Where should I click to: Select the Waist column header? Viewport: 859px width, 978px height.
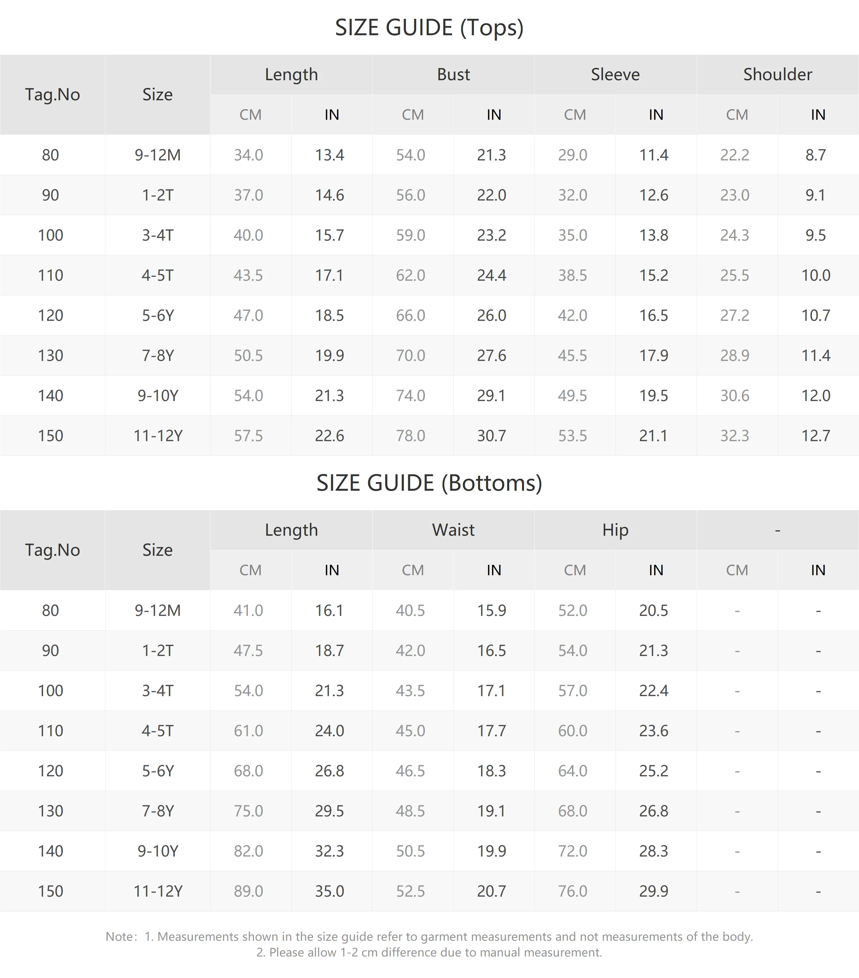tap(453, 530)
